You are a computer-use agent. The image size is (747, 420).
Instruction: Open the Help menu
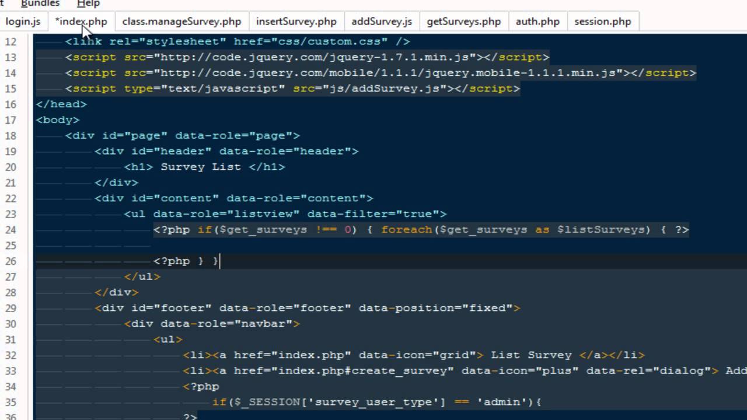pyautogui.click(x=88, y=3)
